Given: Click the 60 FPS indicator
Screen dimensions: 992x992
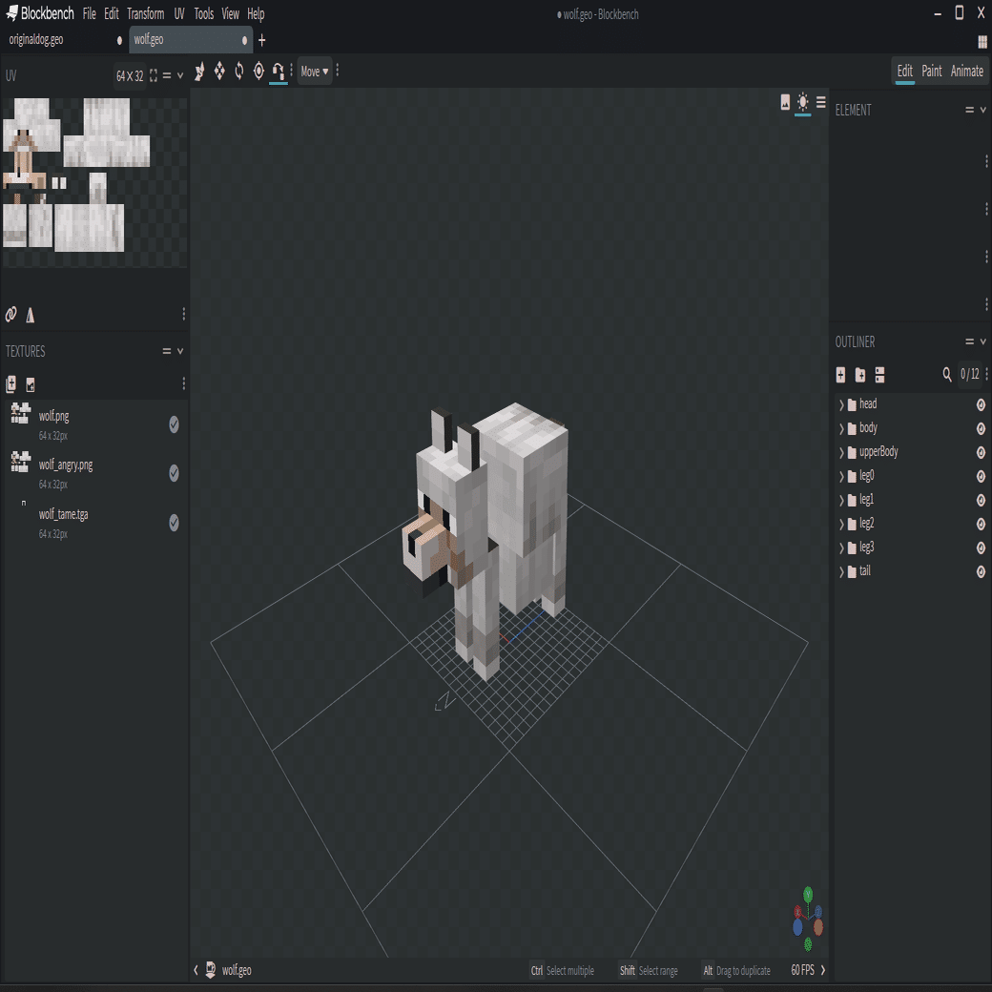Looking at the screenshot, I should (803, 970).
